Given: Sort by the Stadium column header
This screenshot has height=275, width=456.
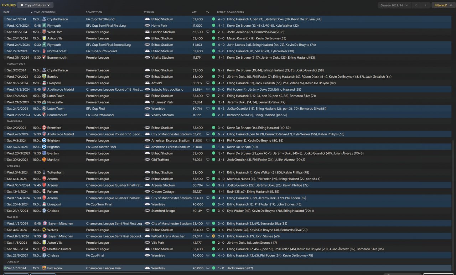Looking at the screenshot, I should point(149,12).
